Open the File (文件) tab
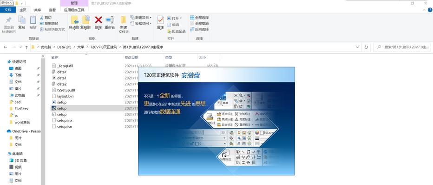This screenshot has width=433, height=185. click(x=8, y=10)
